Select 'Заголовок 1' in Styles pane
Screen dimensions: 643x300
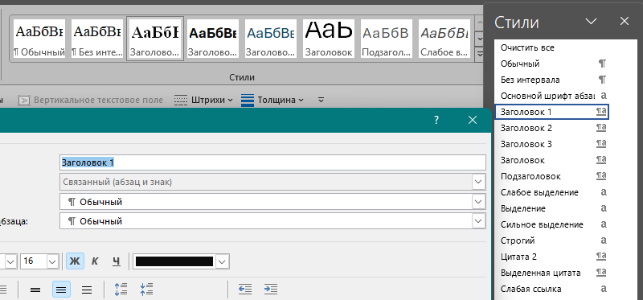[x=551, y=112]
